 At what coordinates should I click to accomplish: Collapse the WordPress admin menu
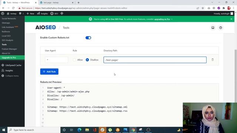click(x=10, y=76)
